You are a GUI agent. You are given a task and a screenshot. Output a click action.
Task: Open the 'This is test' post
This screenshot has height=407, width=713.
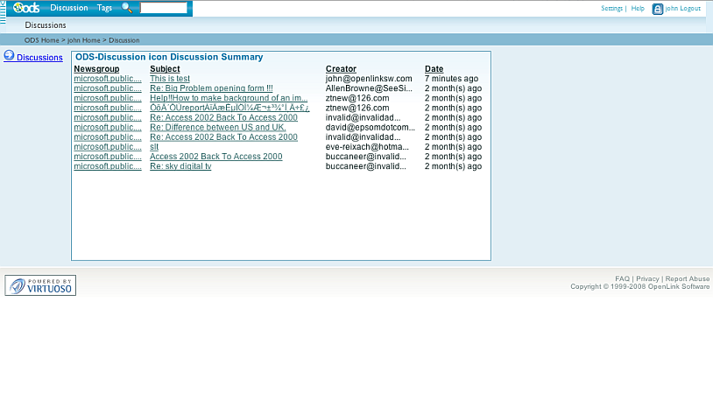[x=170, y=79]
